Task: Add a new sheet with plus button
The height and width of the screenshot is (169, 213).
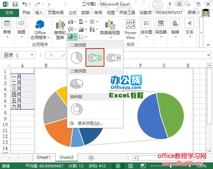Action: click(91, 158)
